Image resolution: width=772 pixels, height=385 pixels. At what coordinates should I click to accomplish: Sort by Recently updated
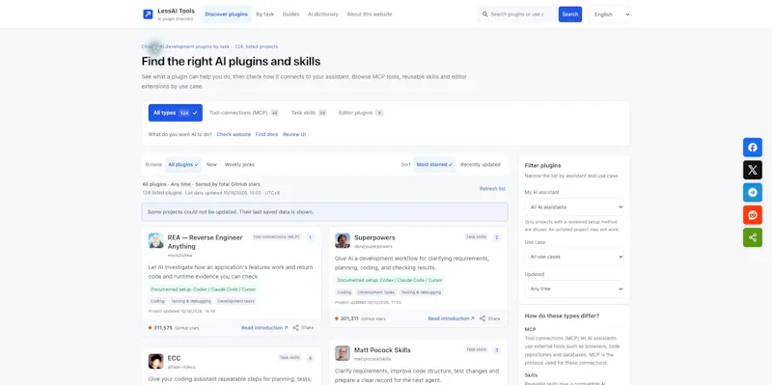[481, 164]
